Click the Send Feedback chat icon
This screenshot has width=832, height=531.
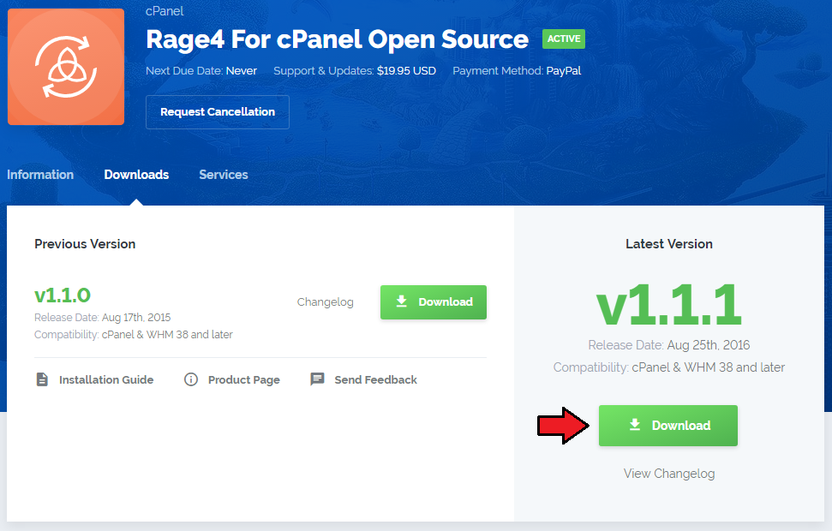click(x=317, y=379)
